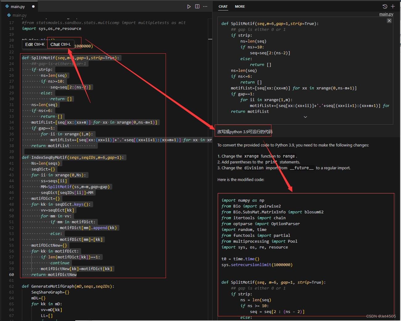The height and width of the screenshot is (321, 401).
Task: Click the editor minimap scrollbar marker
Action: coord(210,39)
